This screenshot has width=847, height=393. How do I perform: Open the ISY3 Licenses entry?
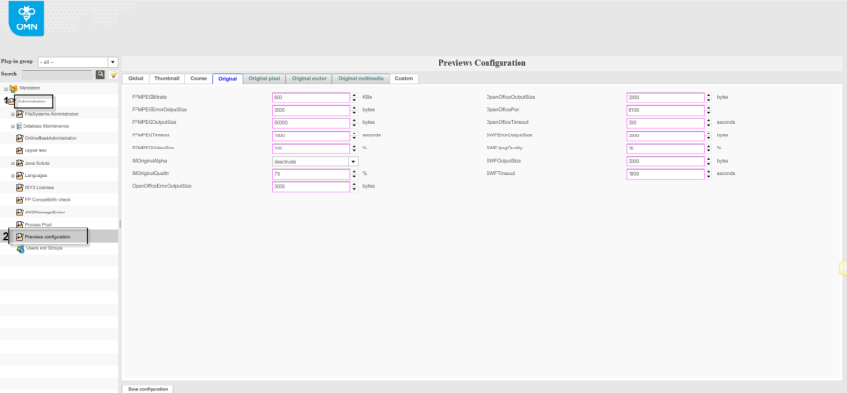pos(40,188)
